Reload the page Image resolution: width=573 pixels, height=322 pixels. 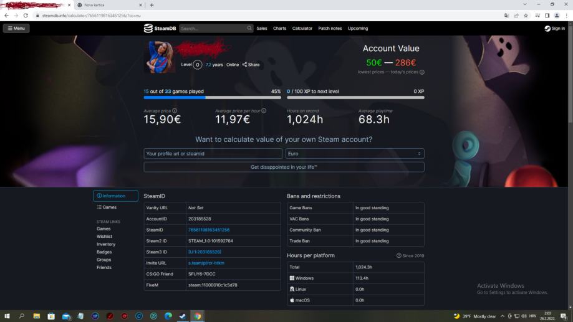click(x=26, y=16)
